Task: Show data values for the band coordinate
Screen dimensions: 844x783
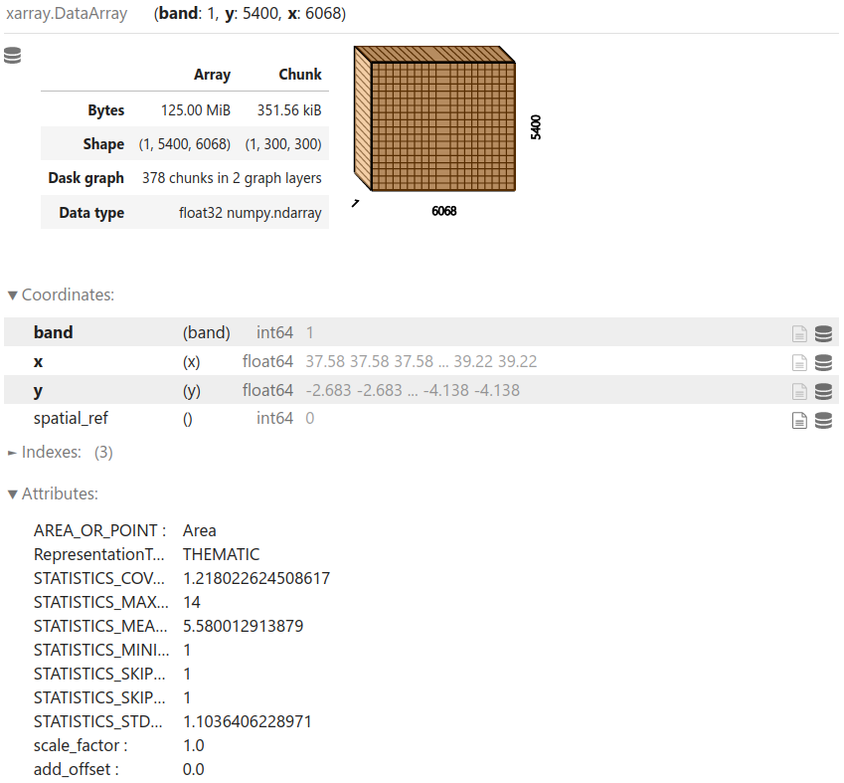Action: [823, 333]
